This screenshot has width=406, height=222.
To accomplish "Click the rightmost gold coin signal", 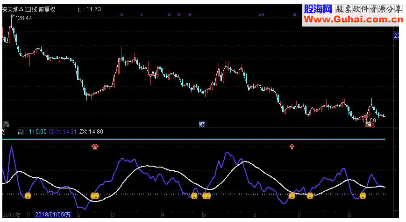I will point(363,196).
